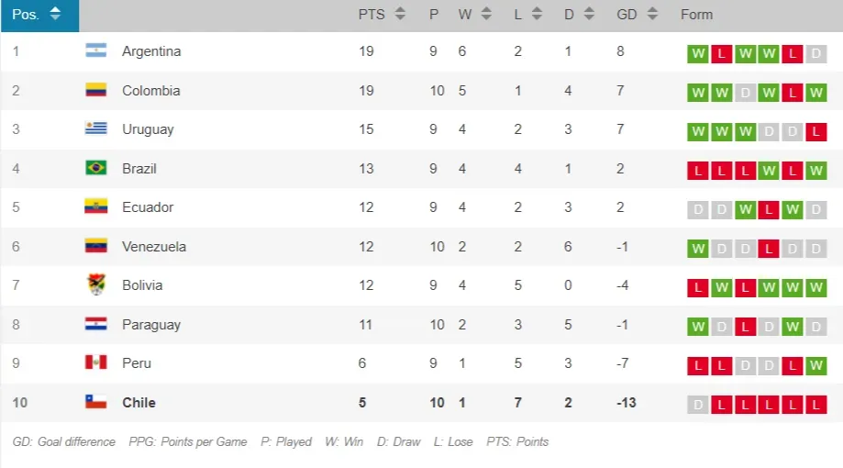
Task: Click the Ecuador flag icon
Action: pos(95,207)
